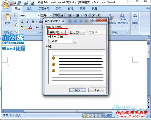Switch to Draft view
The height and width of the screenshot is (120, 151).
tap(102, 115)
